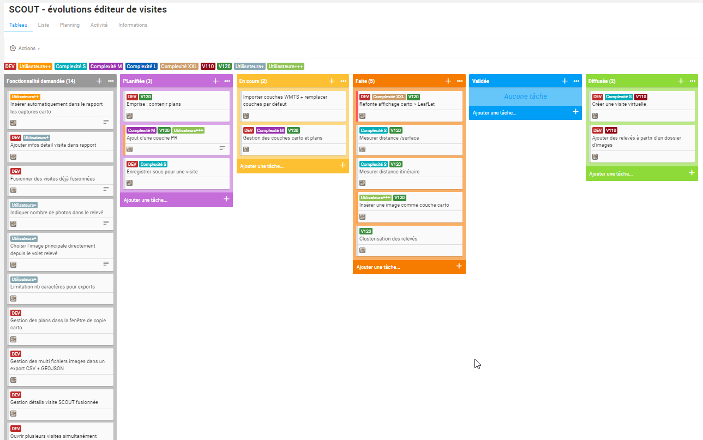Filter by the Complexité XXL label
The image size is (703, 440).
[179, 67]
